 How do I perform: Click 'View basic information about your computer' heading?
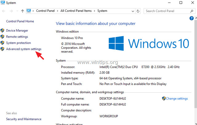click(x=96, y=24)
